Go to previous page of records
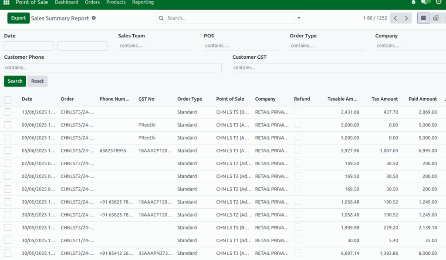This screenshot has height=260, width=446. tap(395, 18)
